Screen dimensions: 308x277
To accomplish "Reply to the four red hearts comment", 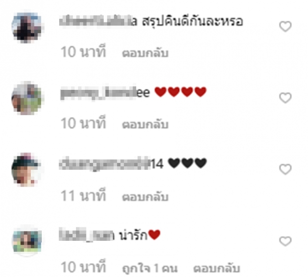I will pyautogui.click(x=145, y=124).
